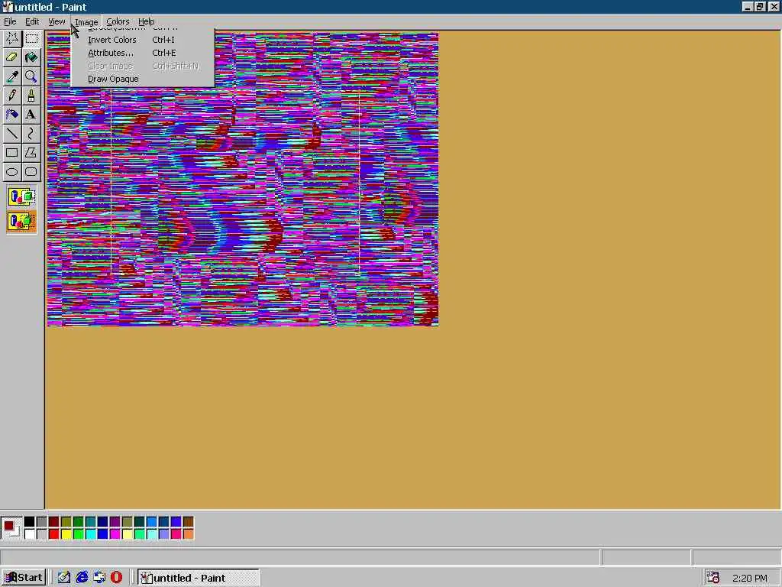Activate the Airbrush spray tool
The image size is (782, 587).
click(x=12, y=115)
